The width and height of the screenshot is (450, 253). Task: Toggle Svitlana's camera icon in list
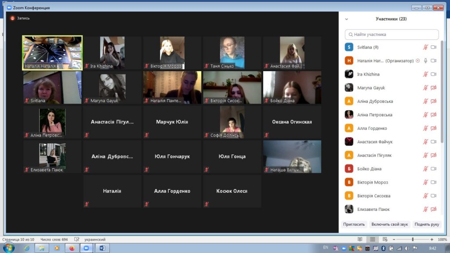(x=434, y=47)
